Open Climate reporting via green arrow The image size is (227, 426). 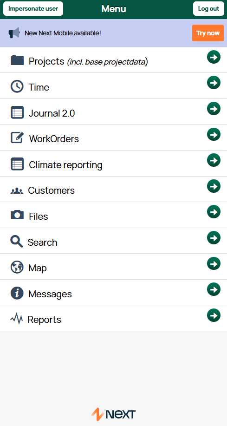pyautogui.click(x=214, y=160)
